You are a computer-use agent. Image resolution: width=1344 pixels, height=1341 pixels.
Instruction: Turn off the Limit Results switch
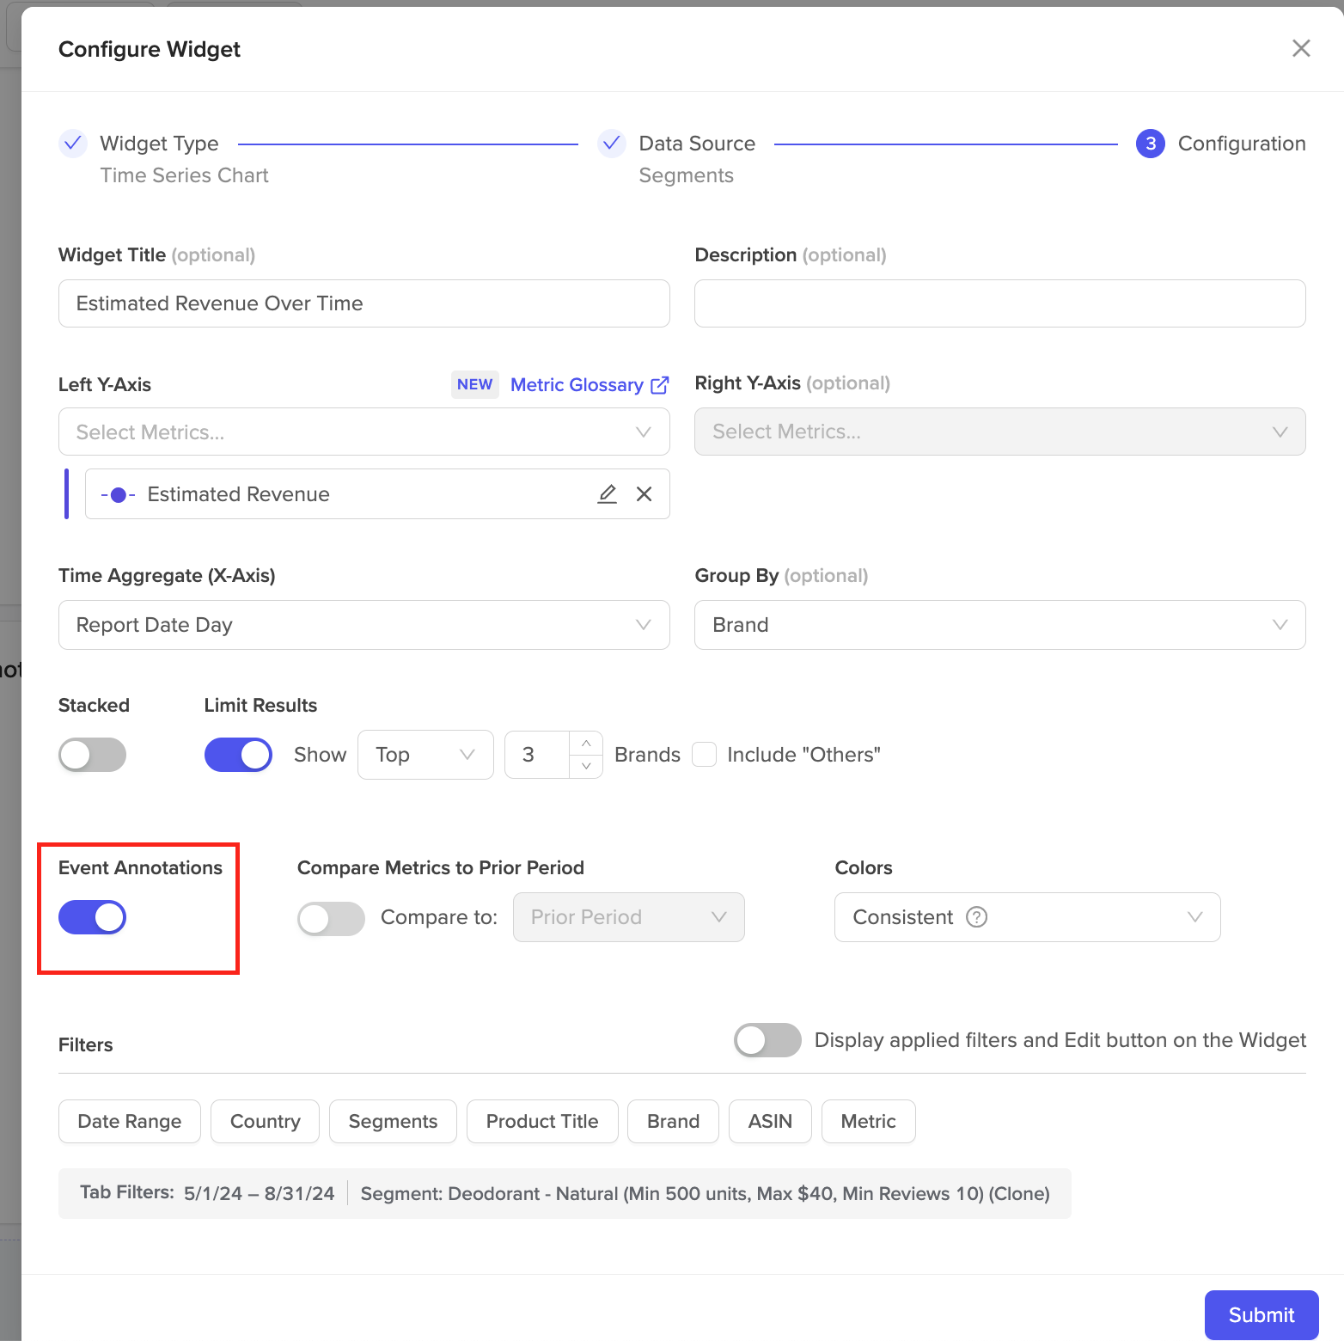tap(238, 755)
